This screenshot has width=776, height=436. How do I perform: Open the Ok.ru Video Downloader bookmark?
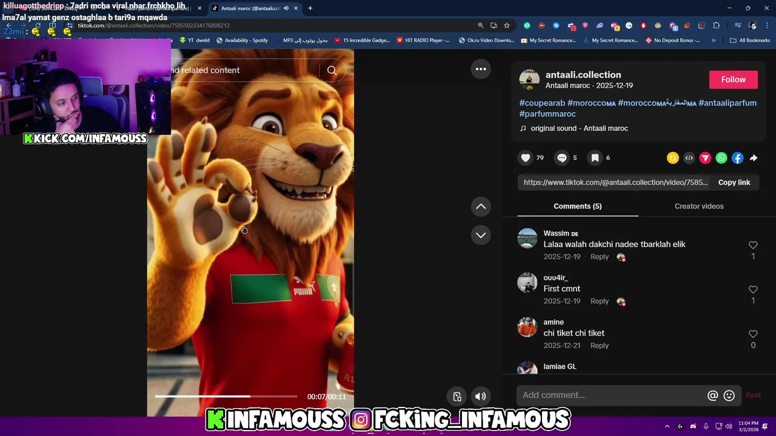pyautogui.click(x=487, y=41)
